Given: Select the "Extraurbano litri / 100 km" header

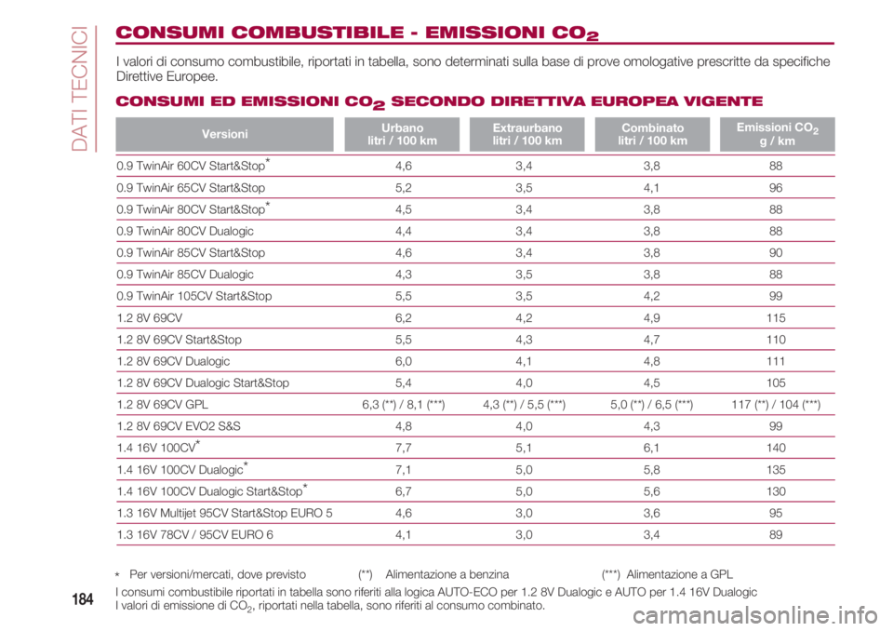Looking at the screenshot, I should (x=526, y=135).
